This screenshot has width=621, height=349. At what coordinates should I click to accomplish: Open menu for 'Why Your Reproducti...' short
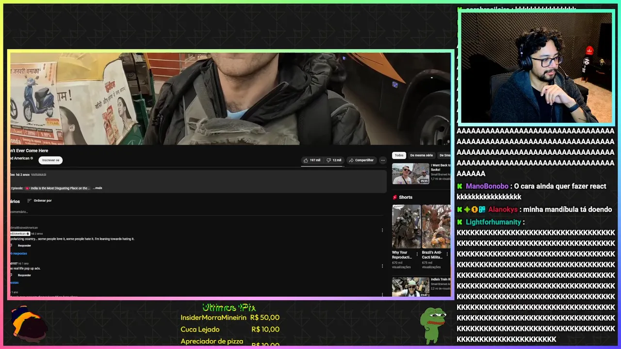click(417, 254)
